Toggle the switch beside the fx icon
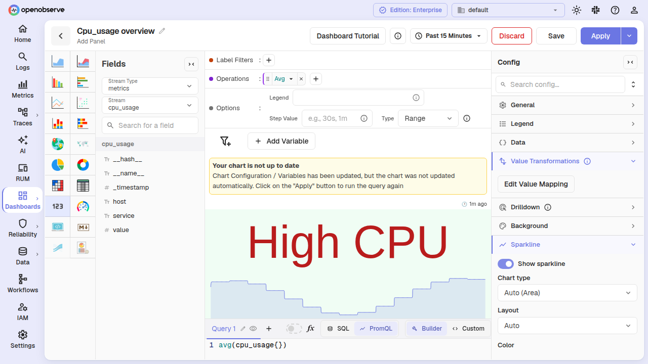 pyautogui.click(x=294, y=329)
